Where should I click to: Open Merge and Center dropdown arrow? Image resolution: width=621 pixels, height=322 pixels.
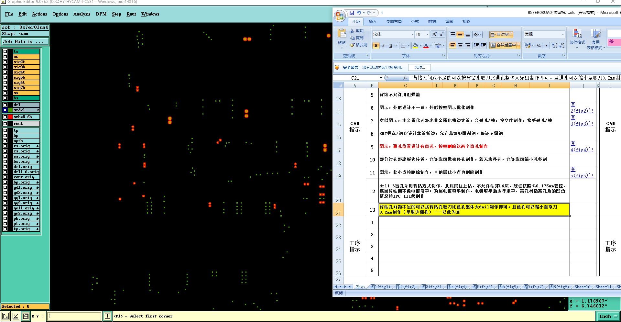[x=518, y=45]
